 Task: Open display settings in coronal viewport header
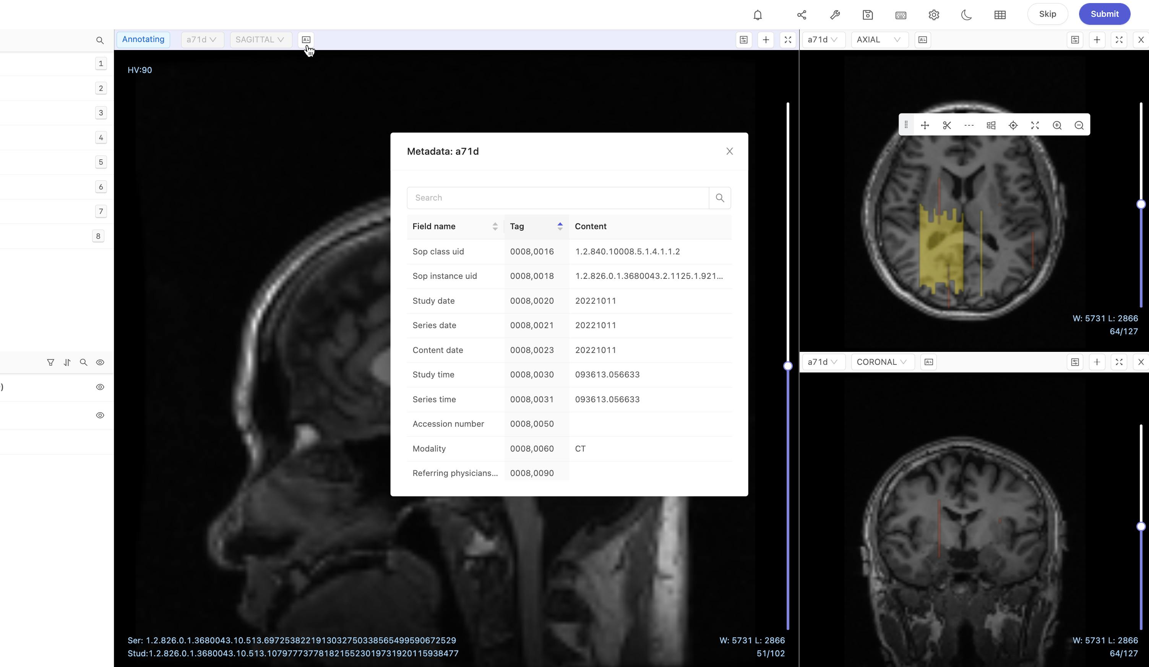(x=1075, y=362)
